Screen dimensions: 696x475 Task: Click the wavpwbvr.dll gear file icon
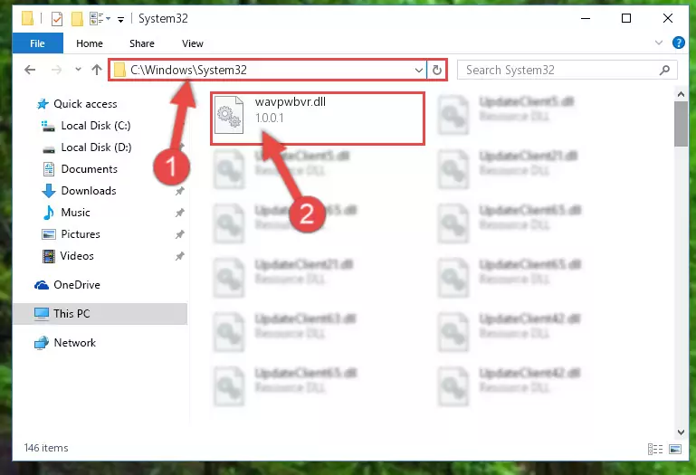tap(229, 115)
